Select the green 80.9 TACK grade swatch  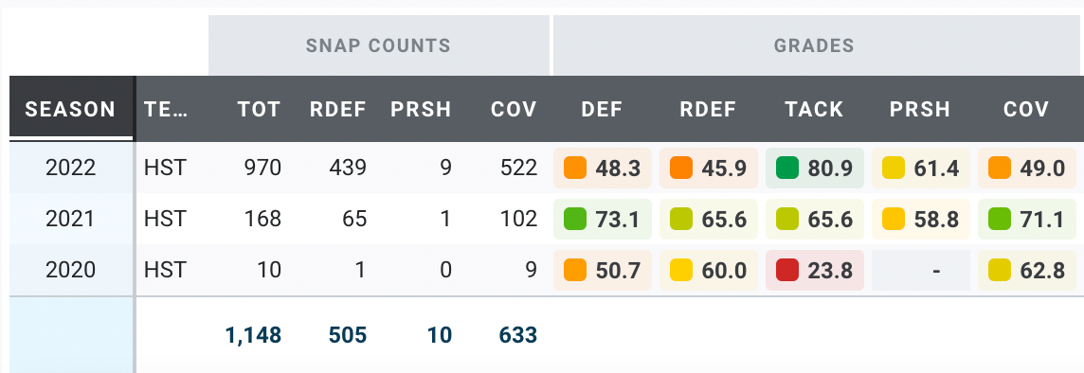click(x=787, y=168)
